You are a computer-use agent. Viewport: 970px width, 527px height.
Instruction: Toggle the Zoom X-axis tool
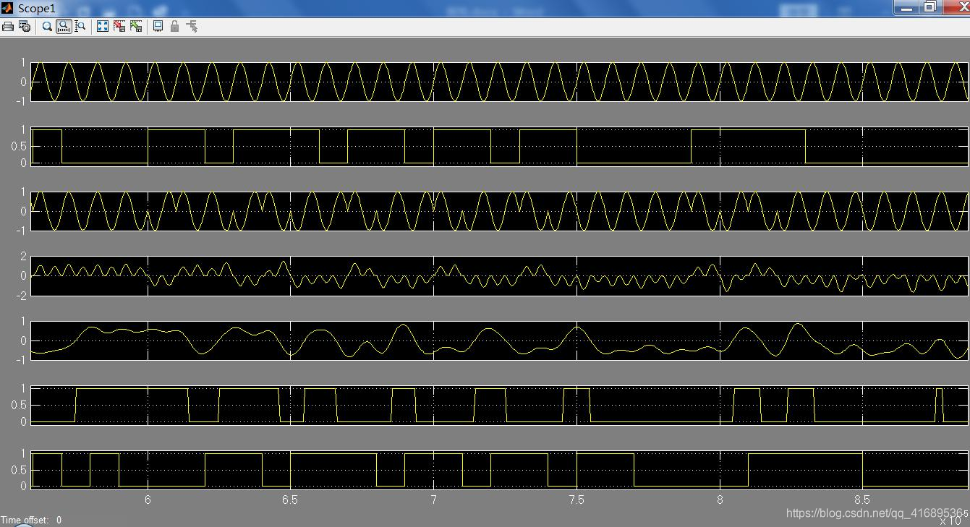[64, 27]
